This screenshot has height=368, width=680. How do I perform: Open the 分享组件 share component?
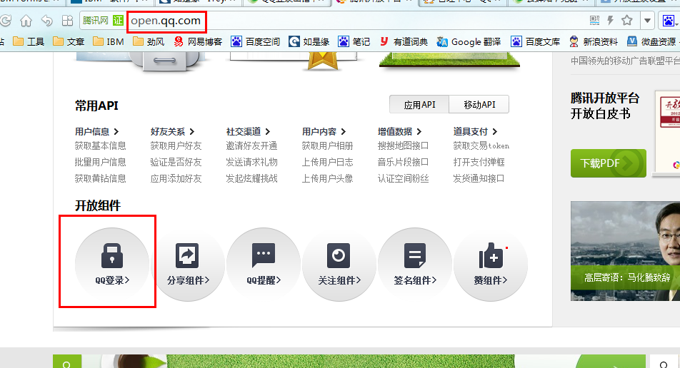click(188, 264)
